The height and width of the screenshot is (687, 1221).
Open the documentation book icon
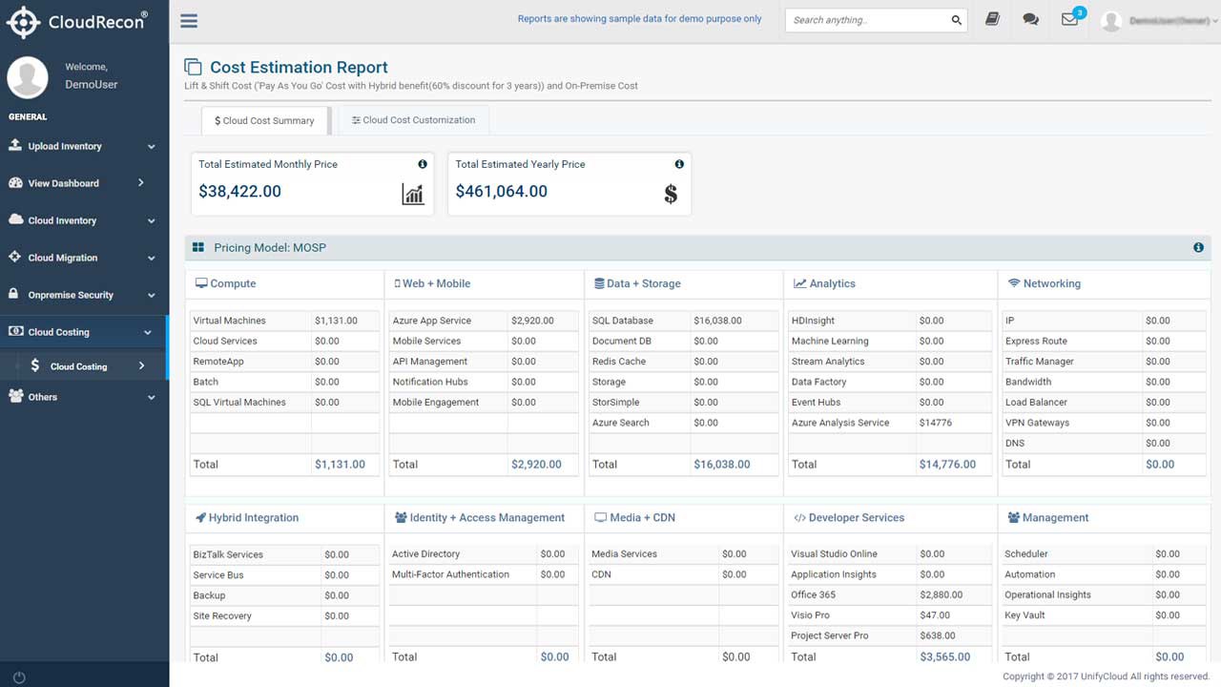point(992,19)
